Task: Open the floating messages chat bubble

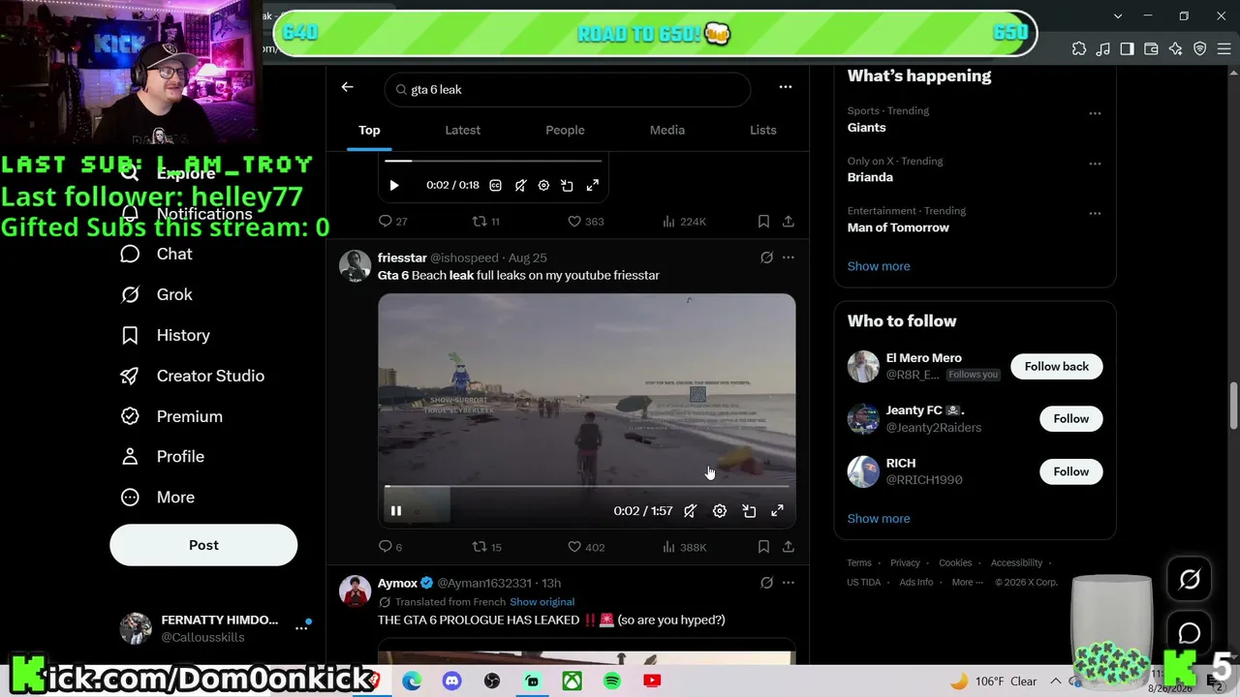Action: (x=1190, y=633)
